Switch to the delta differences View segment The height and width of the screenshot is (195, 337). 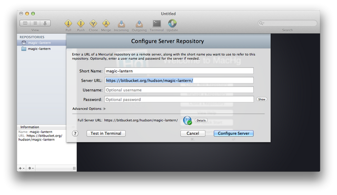click(45, 23)
